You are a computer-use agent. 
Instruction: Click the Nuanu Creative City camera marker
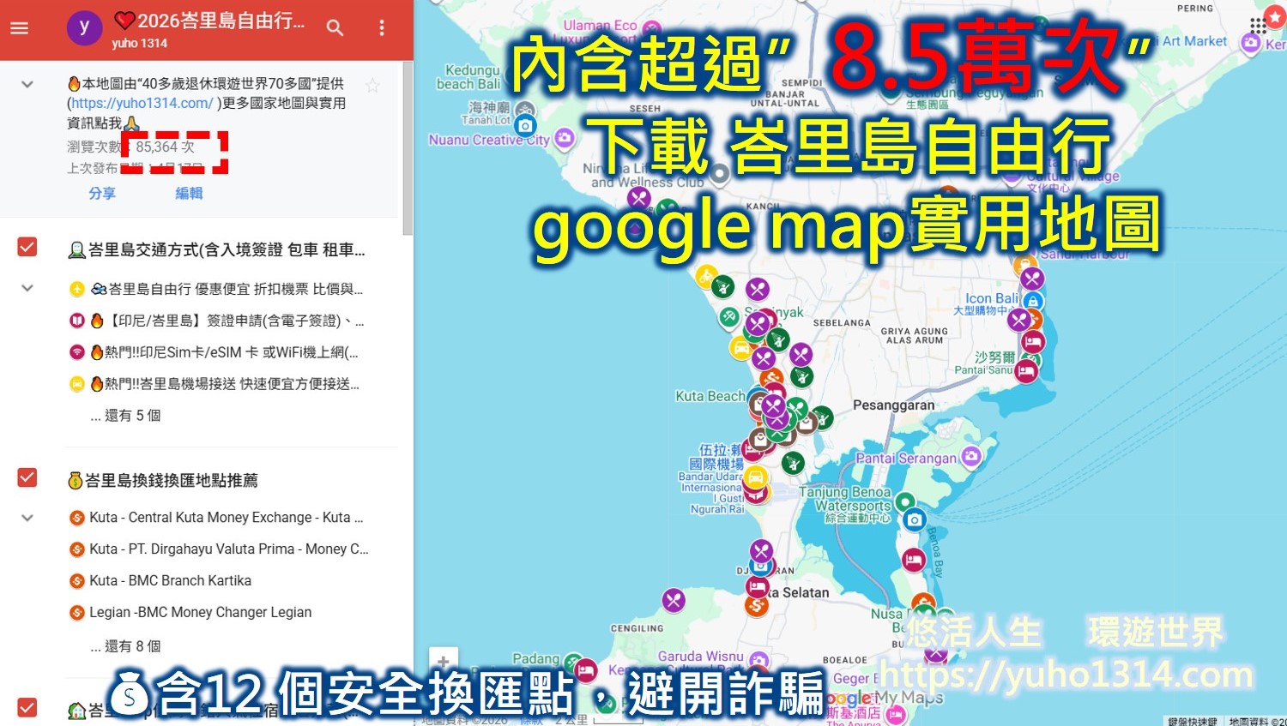[564, 137]
